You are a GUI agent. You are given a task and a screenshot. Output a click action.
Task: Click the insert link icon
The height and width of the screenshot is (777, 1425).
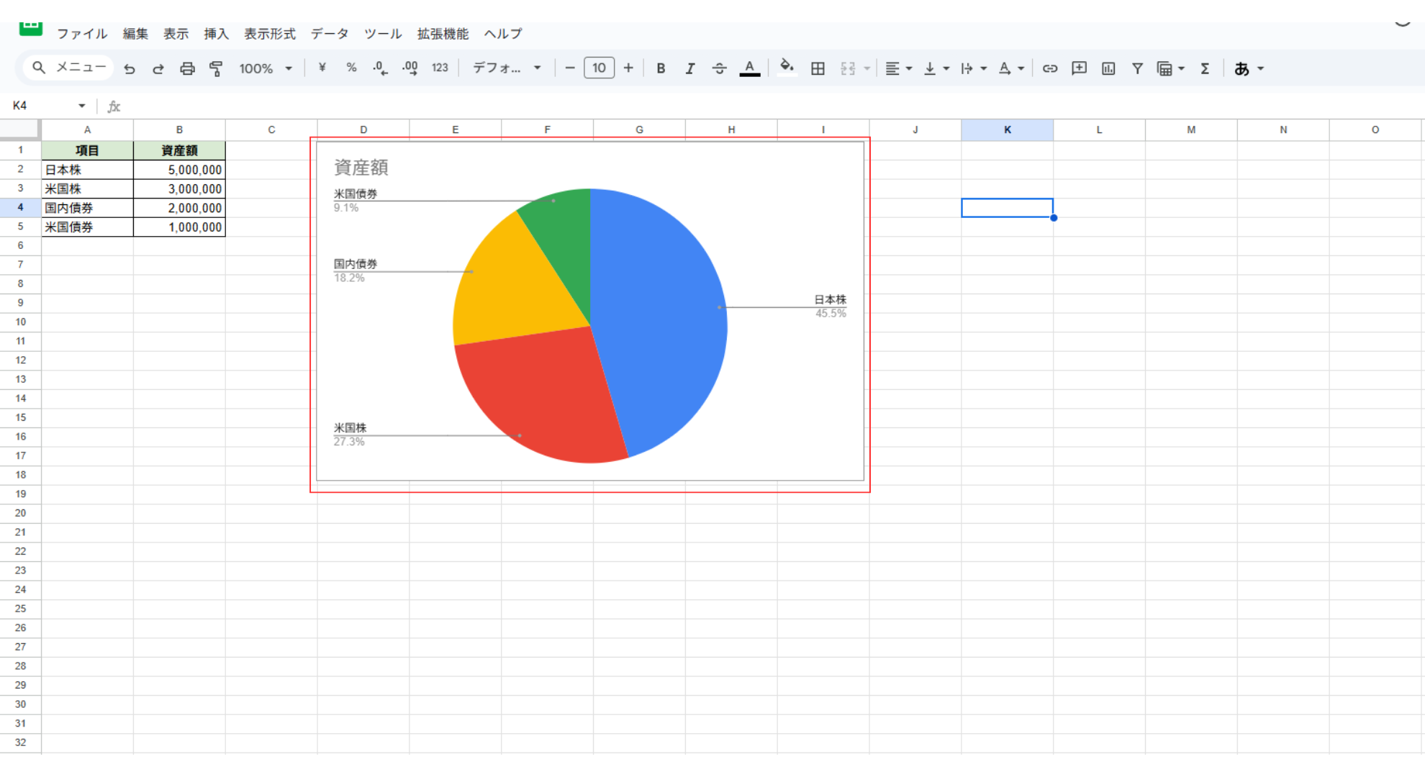tap(1050, 68)
